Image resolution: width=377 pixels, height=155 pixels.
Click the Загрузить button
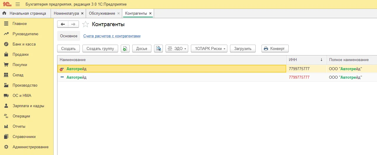coord(243,48)
